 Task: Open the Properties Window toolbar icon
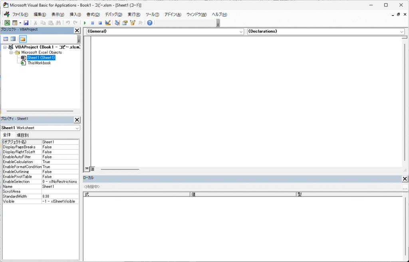(125, 23)
